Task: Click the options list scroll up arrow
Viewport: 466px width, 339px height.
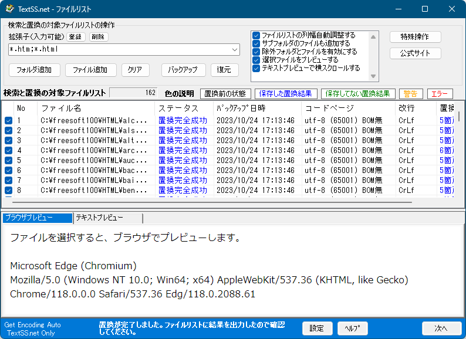Action: click(373, 37)
